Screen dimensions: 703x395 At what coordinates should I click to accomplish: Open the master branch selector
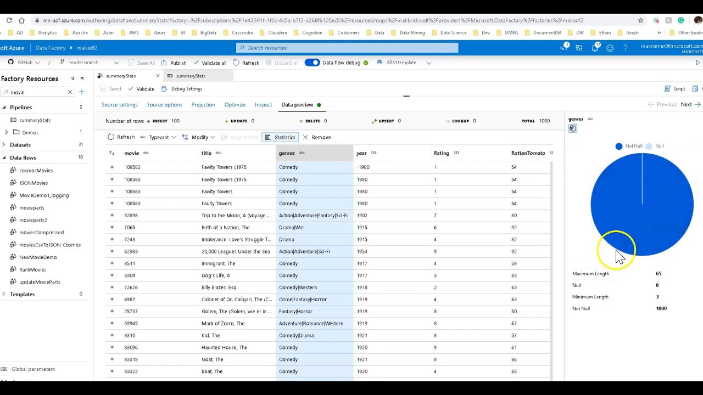(x=89, y=63)
